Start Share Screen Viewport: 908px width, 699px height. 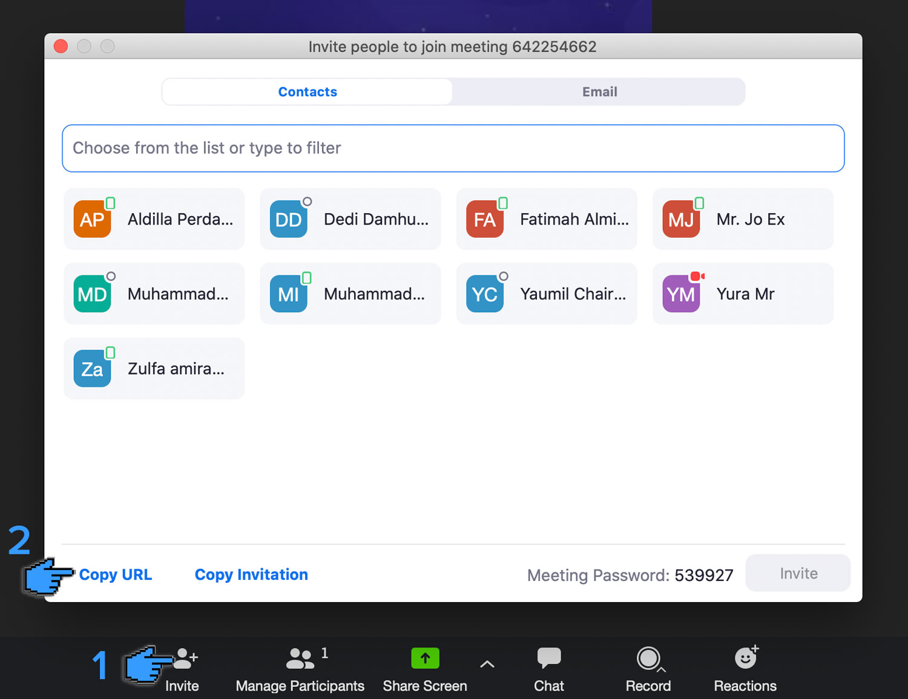tap(424, 666)
